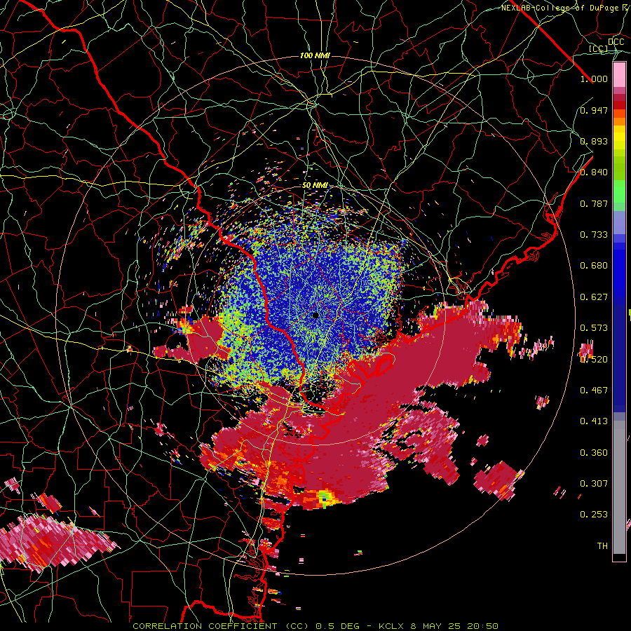This screenshot has width=631, height=631.
Task: Click the yellow segment of the color bar
Action: point(619,137)
